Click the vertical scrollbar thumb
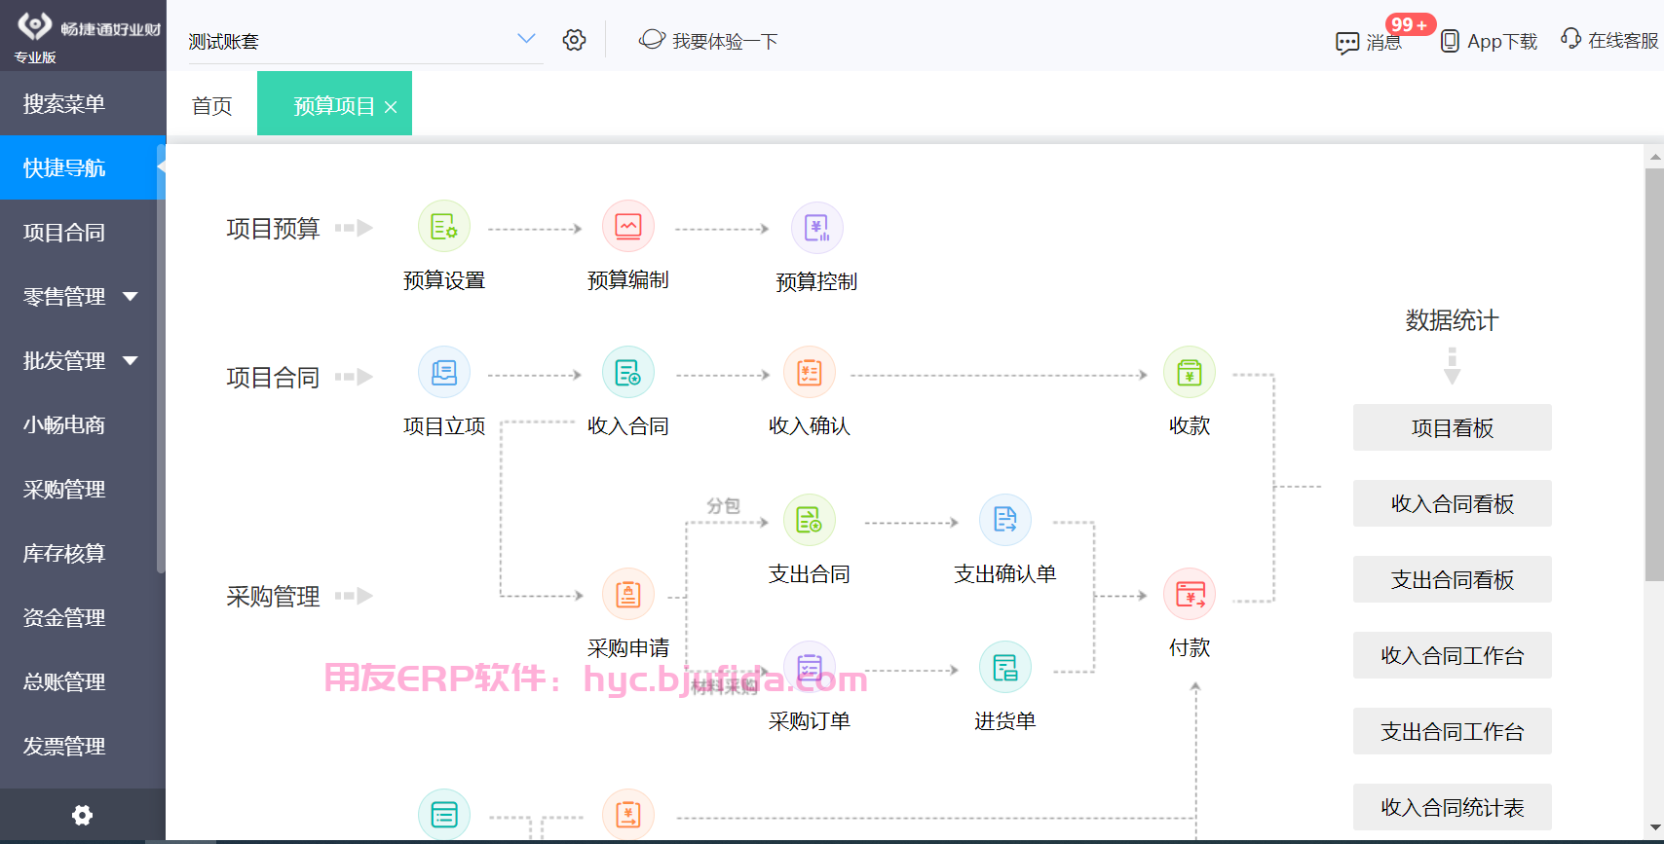1664x844 pixels. [1654, 375]
